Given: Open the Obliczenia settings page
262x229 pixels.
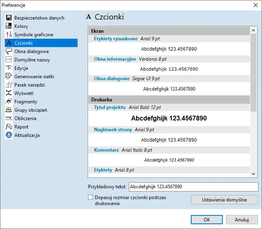Looking at the screenshot, I should [x=25, y=118].
